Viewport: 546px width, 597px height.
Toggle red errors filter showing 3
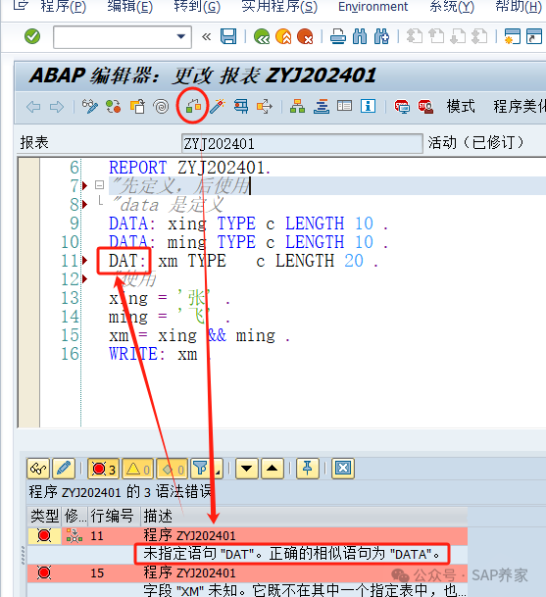click(x=104, y=469)
